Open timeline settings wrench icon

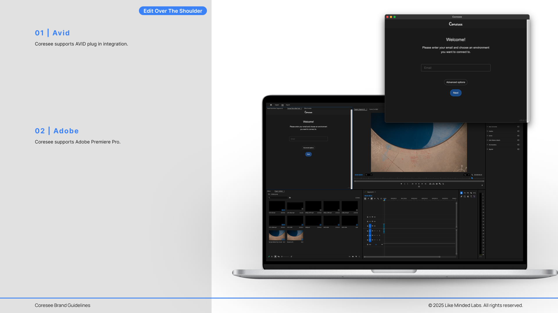(378, 199)
